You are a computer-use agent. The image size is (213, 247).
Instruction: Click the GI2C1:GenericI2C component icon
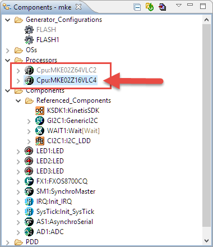click(40, 121)
